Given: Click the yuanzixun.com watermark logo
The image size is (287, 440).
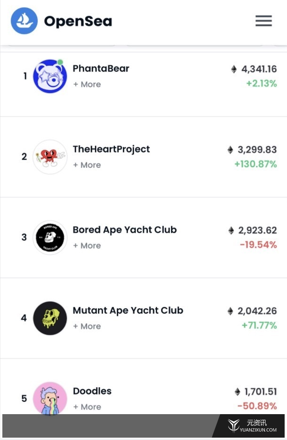Looking at the screenshot, I should pos(252,426).
